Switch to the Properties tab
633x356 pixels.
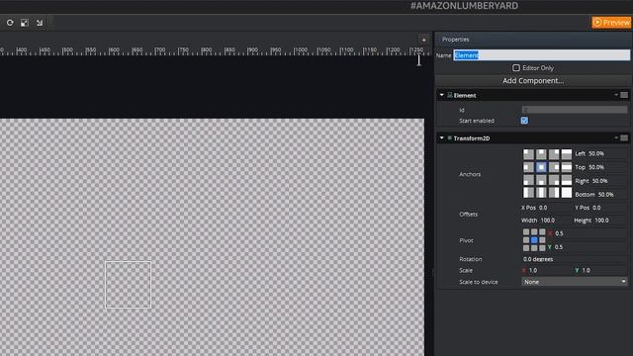coord(455,40)
